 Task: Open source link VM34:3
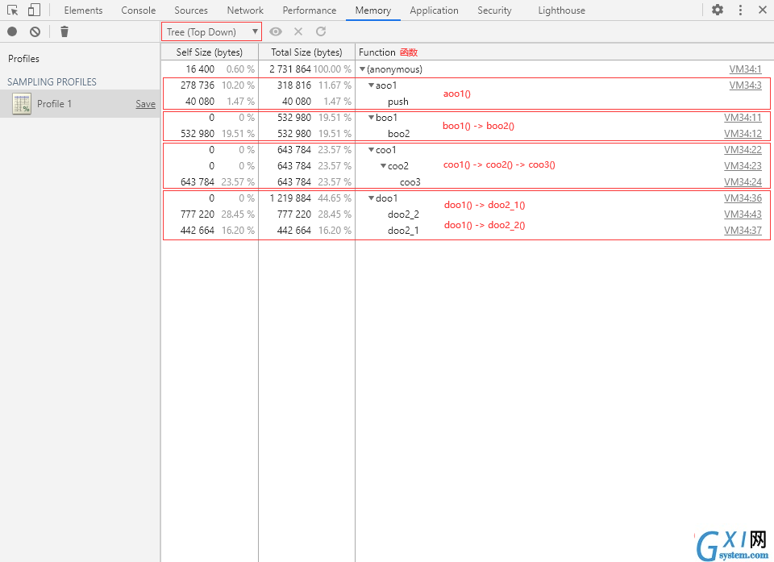coord(745,85)
